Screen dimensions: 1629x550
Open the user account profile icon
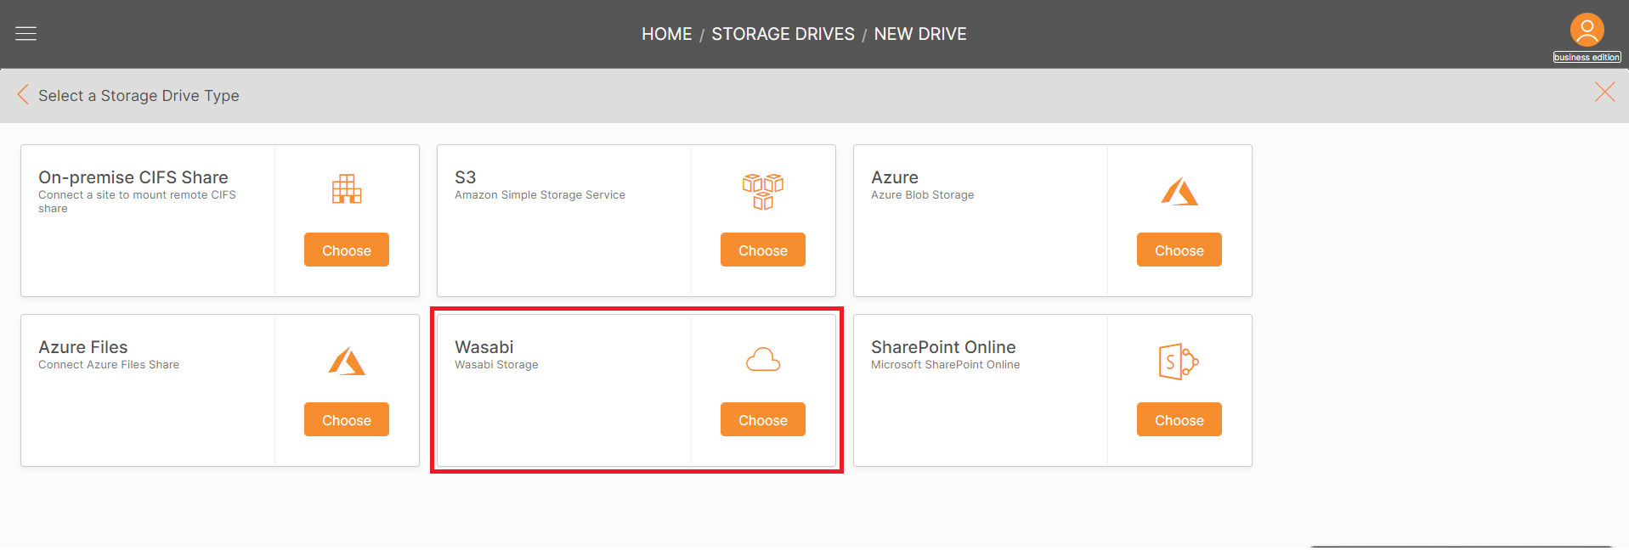click(1587, 30)
